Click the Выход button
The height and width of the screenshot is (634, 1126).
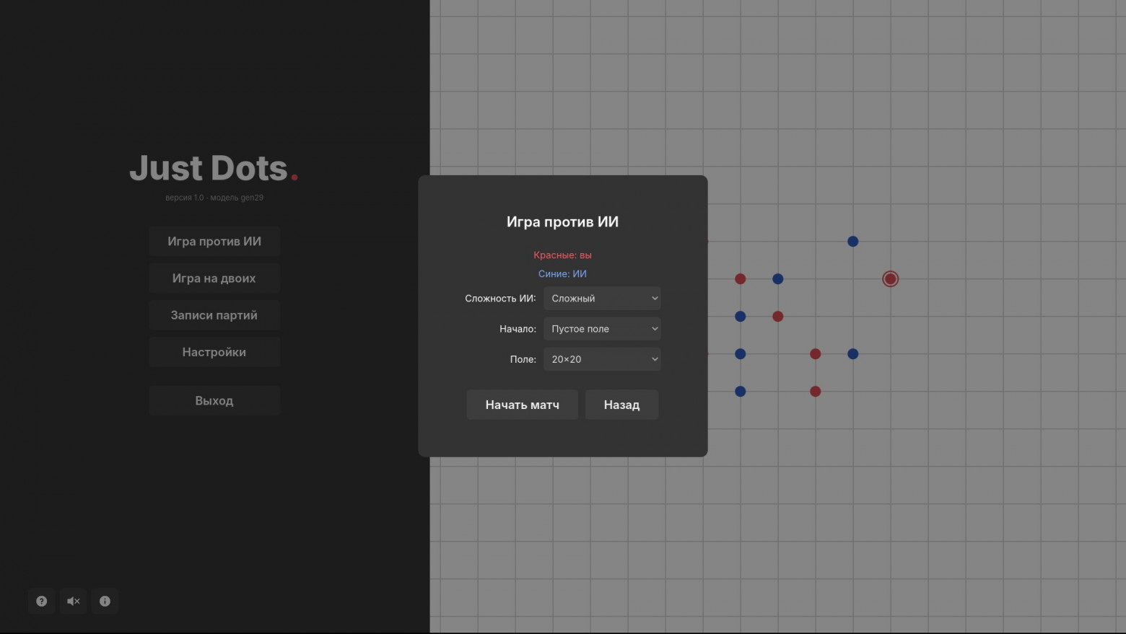[214, 400]
